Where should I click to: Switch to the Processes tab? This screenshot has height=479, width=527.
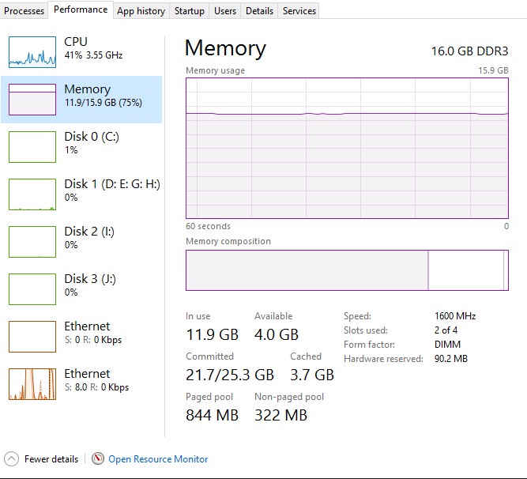[x=24, y=10]
